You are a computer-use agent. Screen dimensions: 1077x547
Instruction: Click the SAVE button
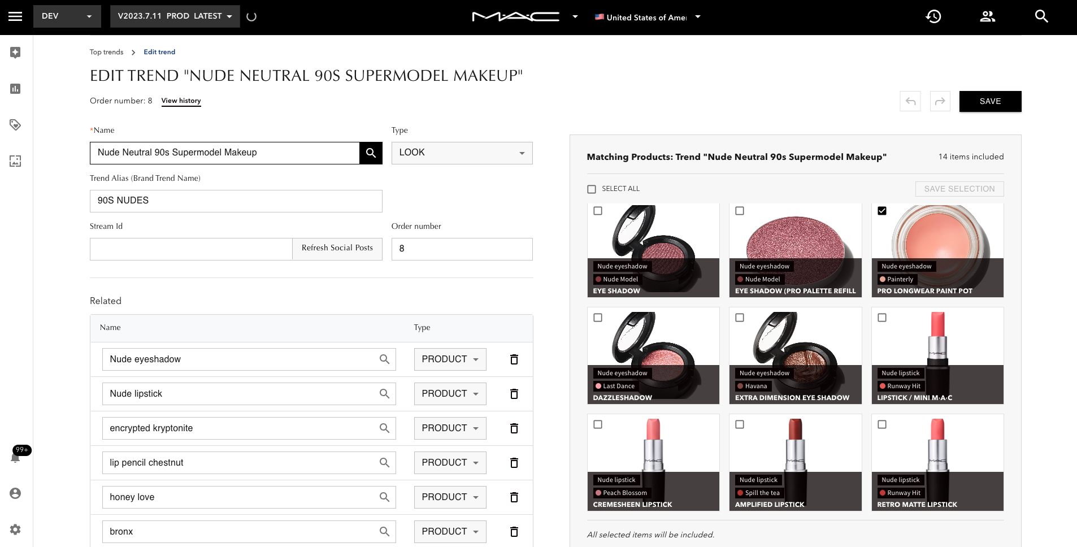tap(990, 101)
